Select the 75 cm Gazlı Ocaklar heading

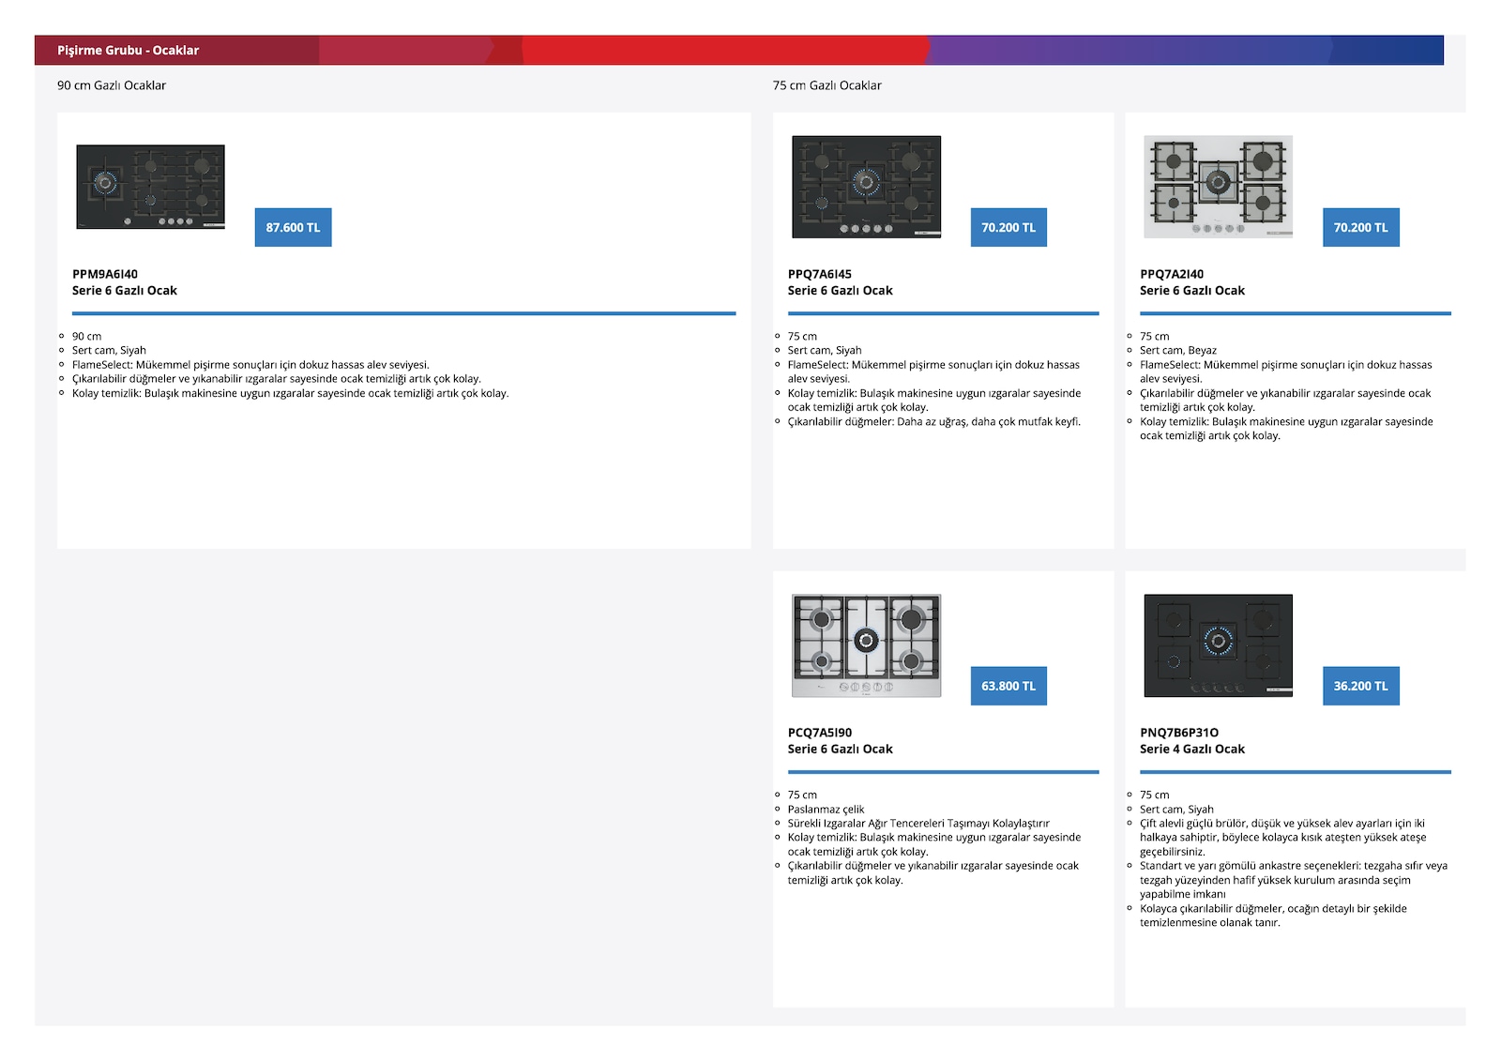pos(827,85)
